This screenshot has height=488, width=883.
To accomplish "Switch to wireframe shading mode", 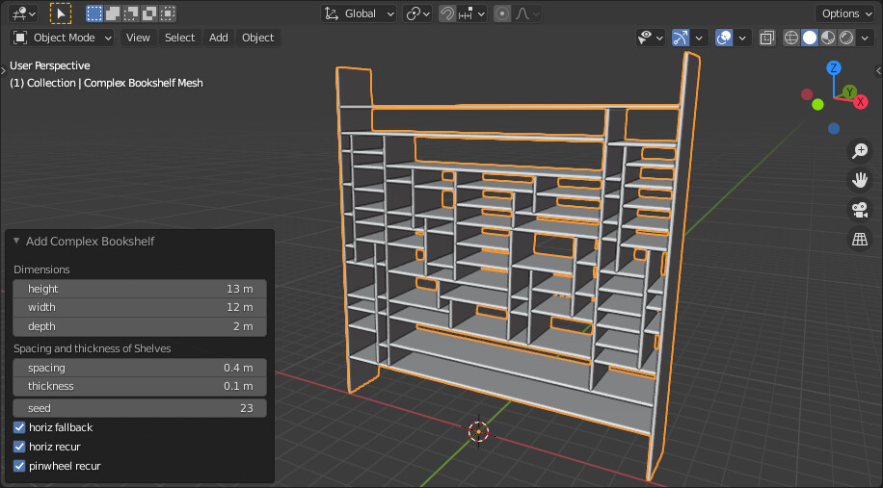I will coord(791,38).
